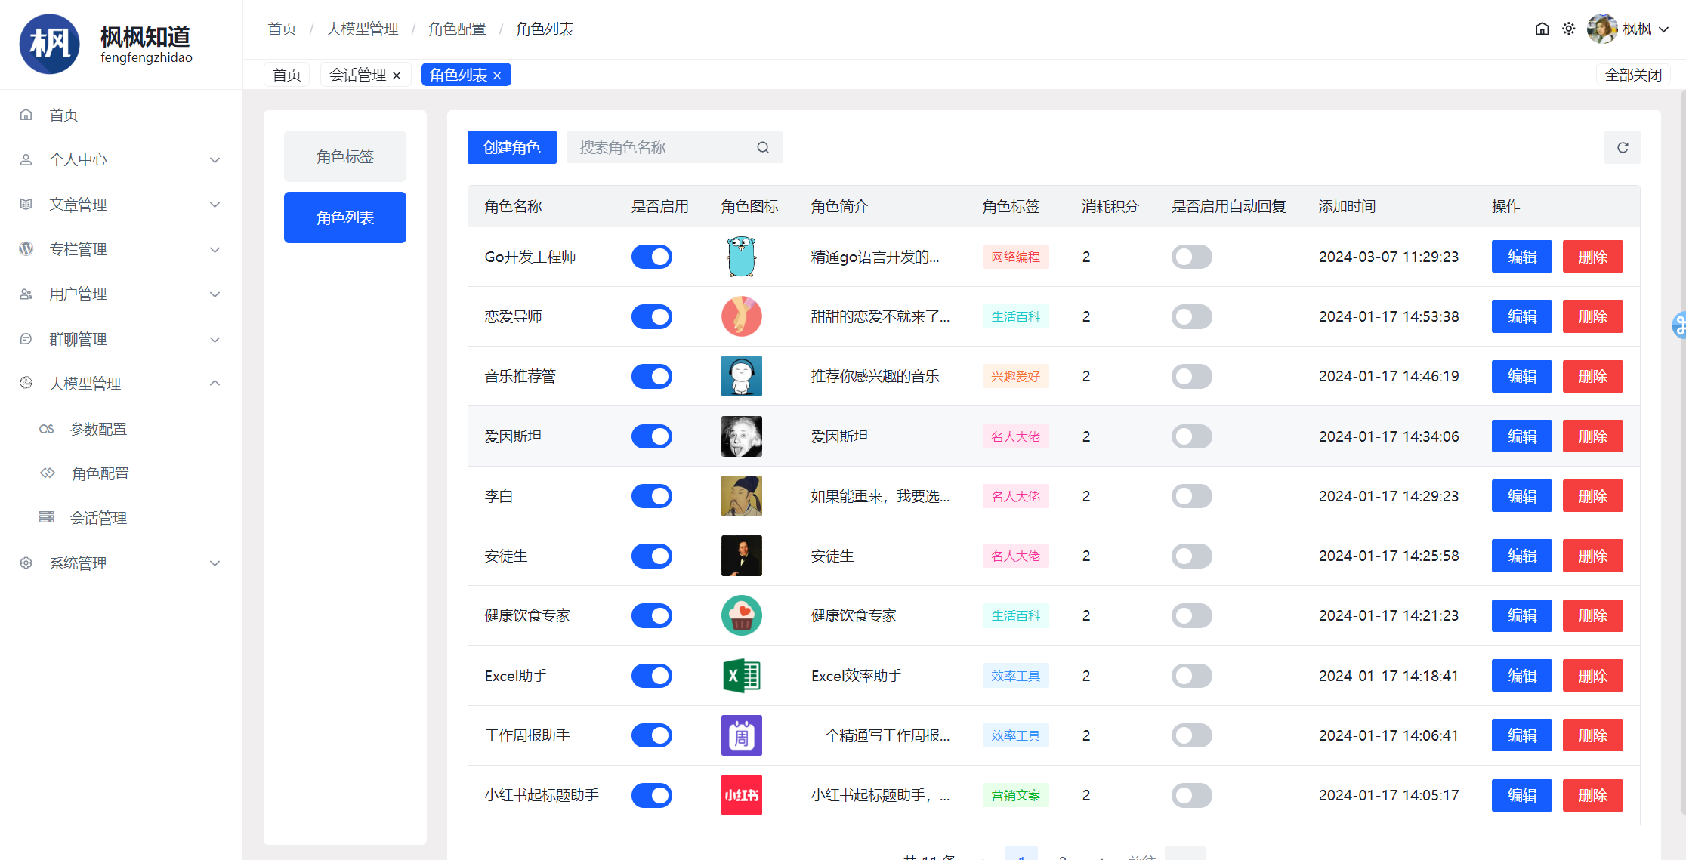This screenshot has width=1686, height=860.
Task: Switch to the 角色标签 tab
Action: [x=344, y=156]
